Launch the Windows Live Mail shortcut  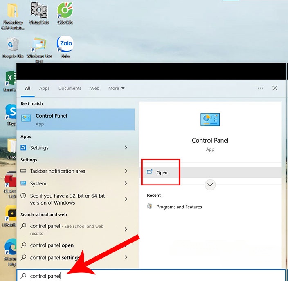coord(39,49)
